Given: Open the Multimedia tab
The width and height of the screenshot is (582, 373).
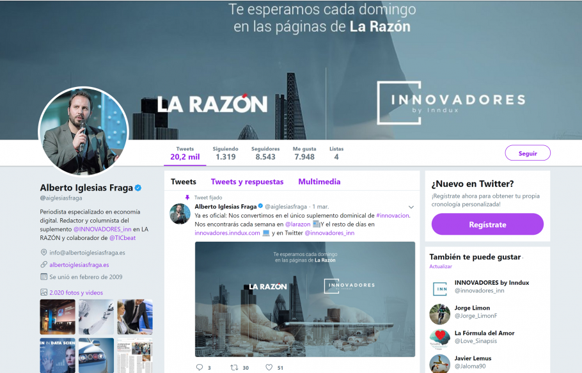Looking at the screenshot, I should click(x=319, y=182).
